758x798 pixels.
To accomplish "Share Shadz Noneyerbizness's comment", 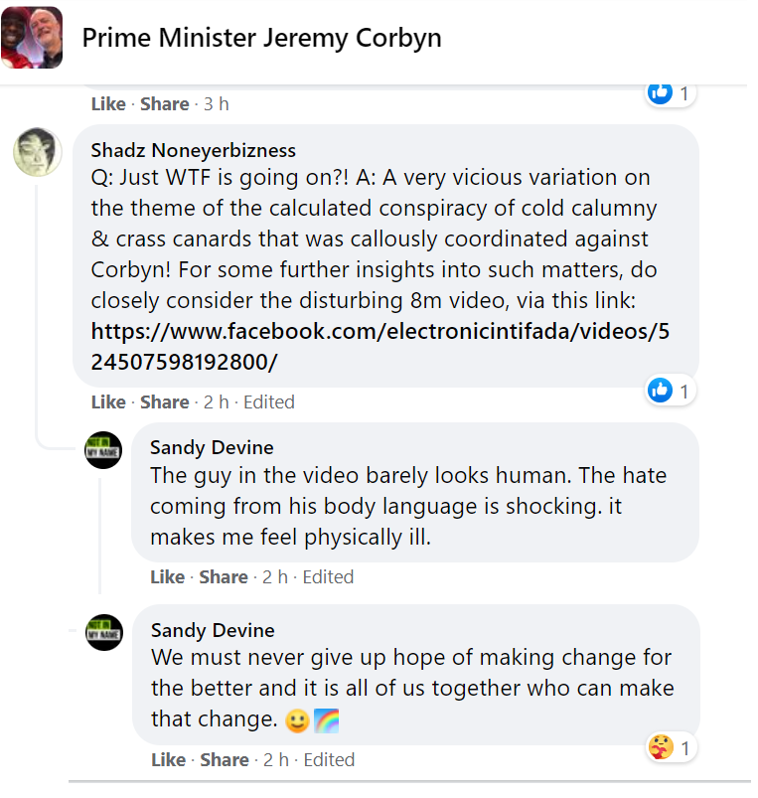I will click(165, 402).
